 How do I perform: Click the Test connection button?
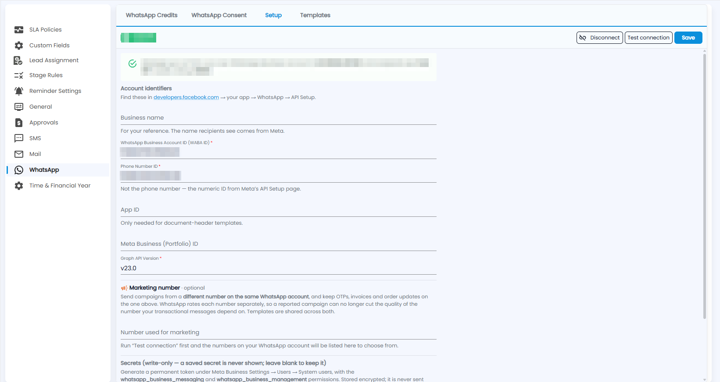[648, 38]
